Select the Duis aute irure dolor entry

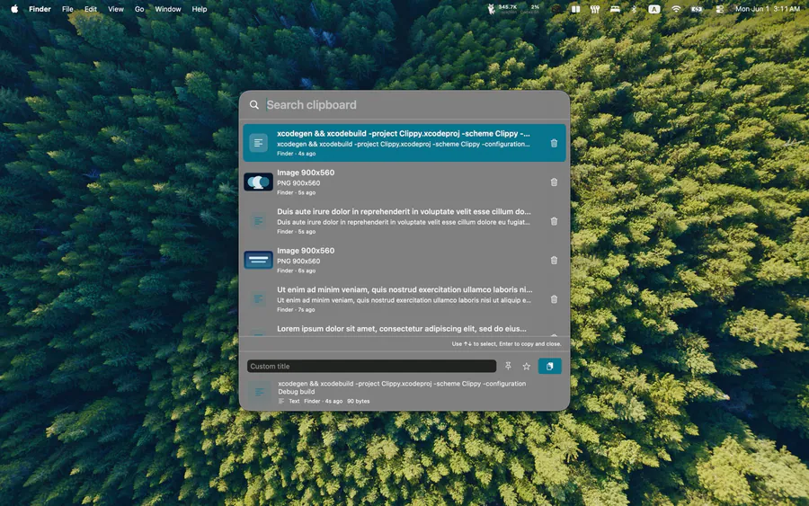(404, 221)
